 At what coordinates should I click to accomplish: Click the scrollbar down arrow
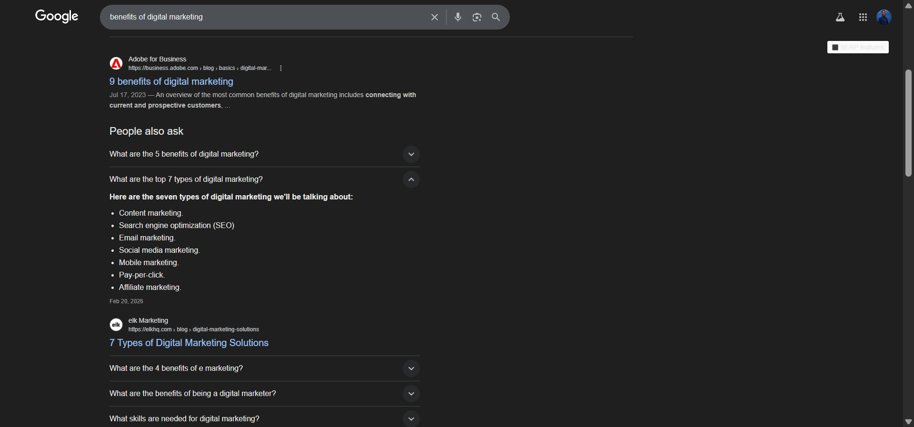[x=908, y=422]
